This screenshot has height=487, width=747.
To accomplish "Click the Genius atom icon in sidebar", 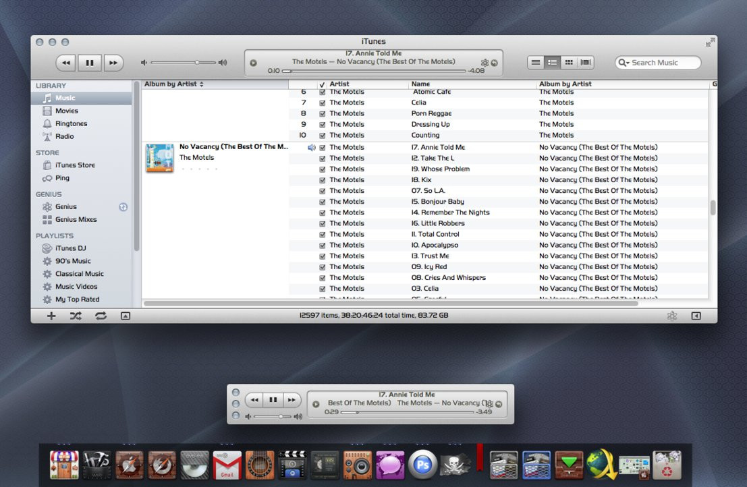I will [47, 206].
